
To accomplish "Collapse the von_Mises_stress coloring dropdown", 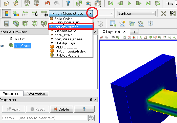I will click(90, 13).
